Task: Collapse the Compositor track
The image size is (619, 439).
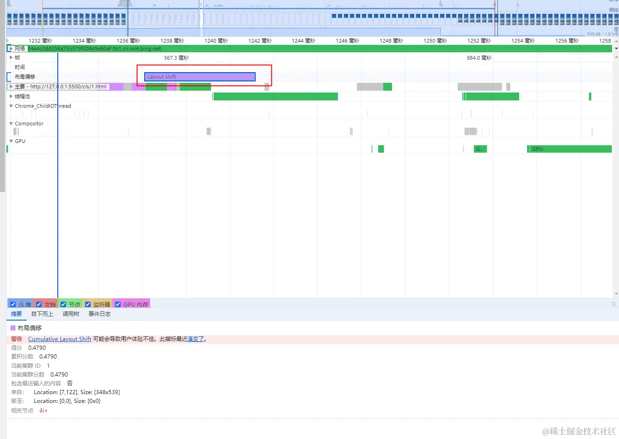Action: [11, 124]
